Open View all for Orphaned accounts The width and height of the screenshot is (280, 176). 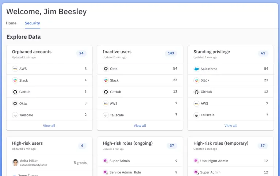(49, 126)
